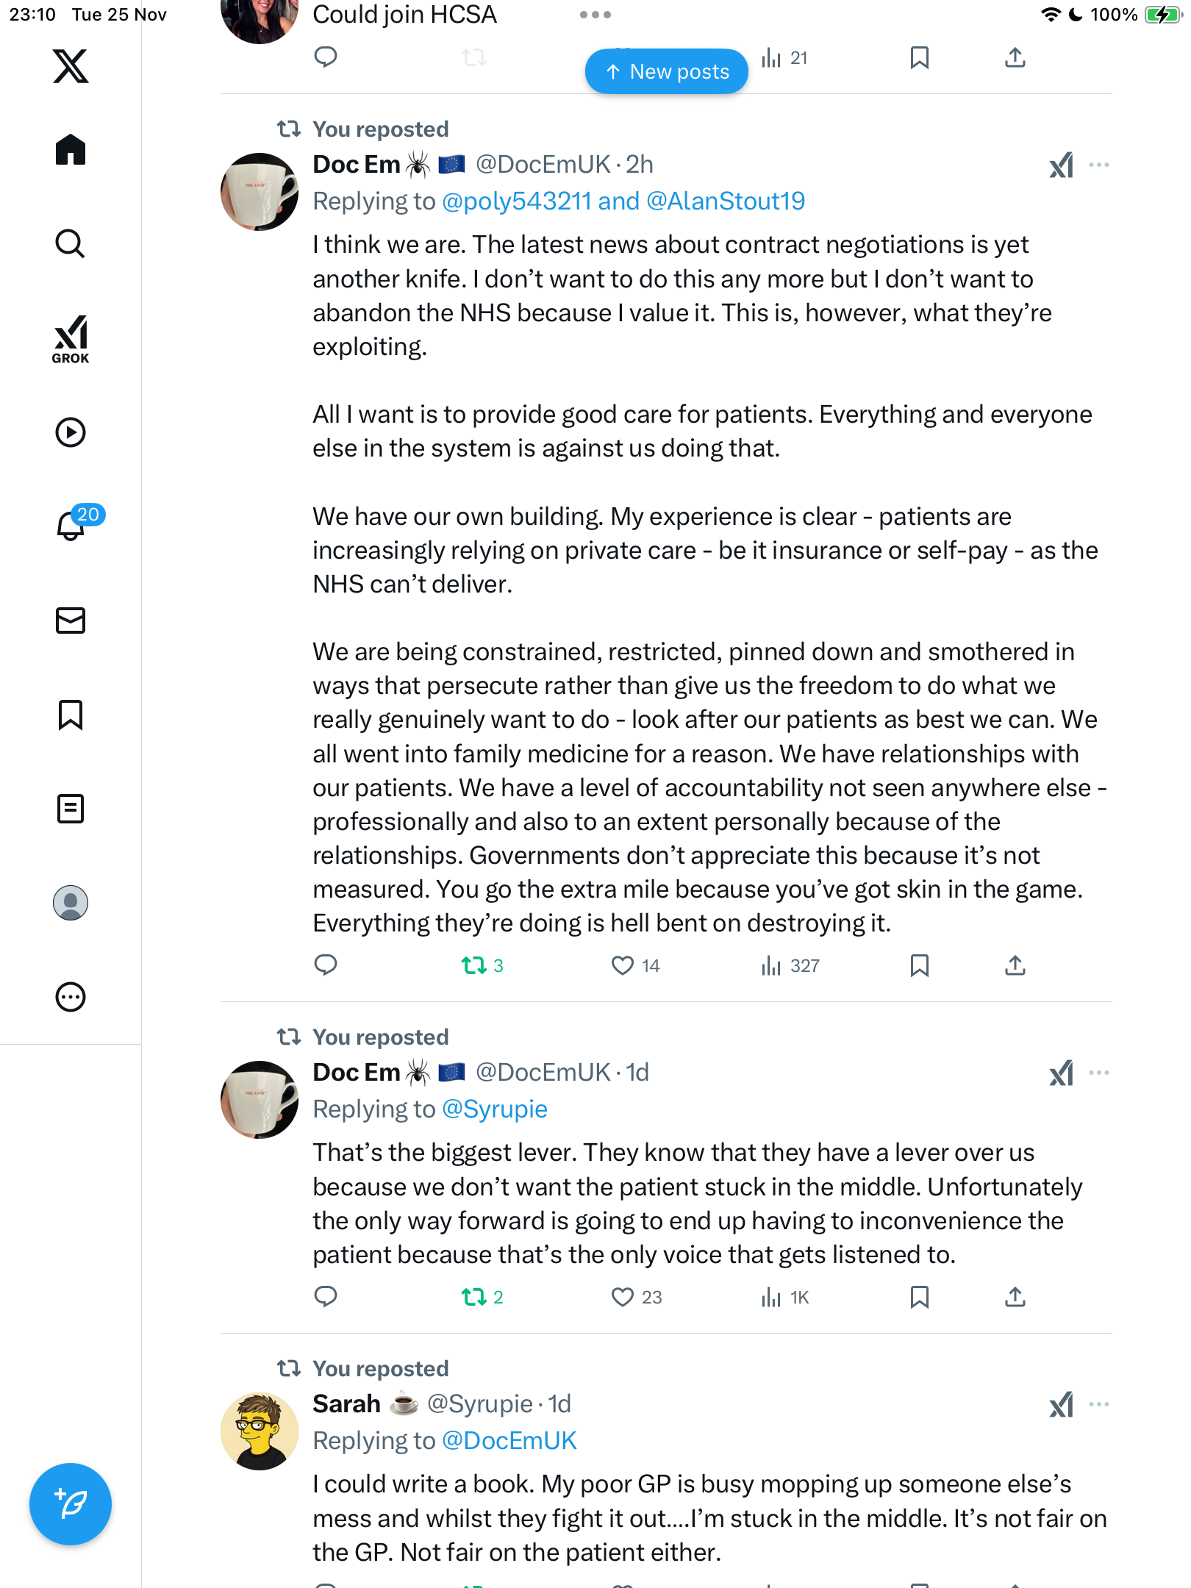The width and height of the screenshot is (1191, 1588).
Task: Bookmark Doc Em's reply to @Syrupie
Action: pos(919,1297)
